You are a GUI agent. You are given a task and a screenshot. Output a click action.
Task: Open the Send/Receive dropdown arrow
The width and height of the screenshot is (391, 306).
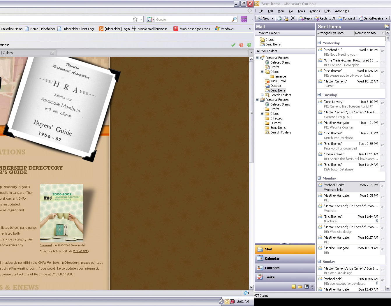click(x=387, y=18)
